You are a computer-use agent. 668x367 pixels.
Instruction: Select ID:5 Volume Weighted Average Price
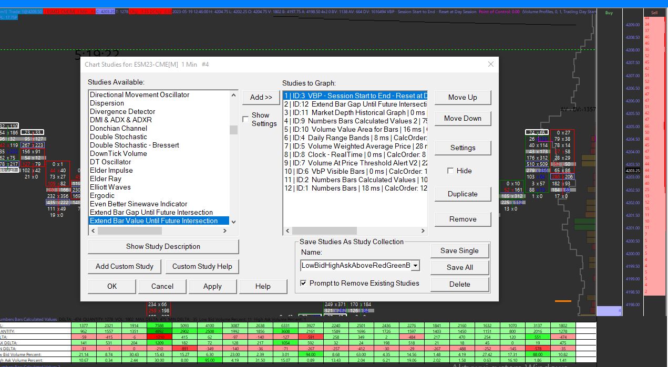(355, 146)
